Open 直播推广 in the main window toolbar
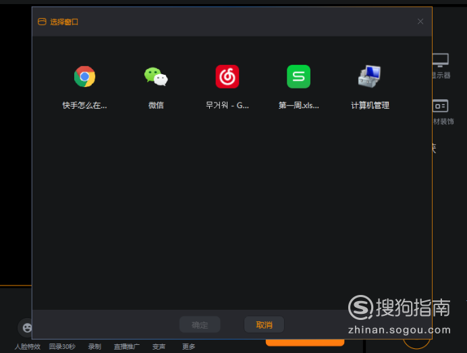The width and height of the screenshot is (467, 353). pyautogui.click(x=127, y=346)
